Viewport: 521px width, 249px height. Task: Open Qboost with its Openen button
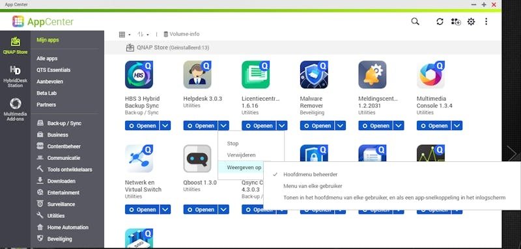click(201, 209)
